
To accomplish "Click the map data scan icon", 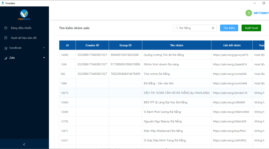I will click(6, 38).
